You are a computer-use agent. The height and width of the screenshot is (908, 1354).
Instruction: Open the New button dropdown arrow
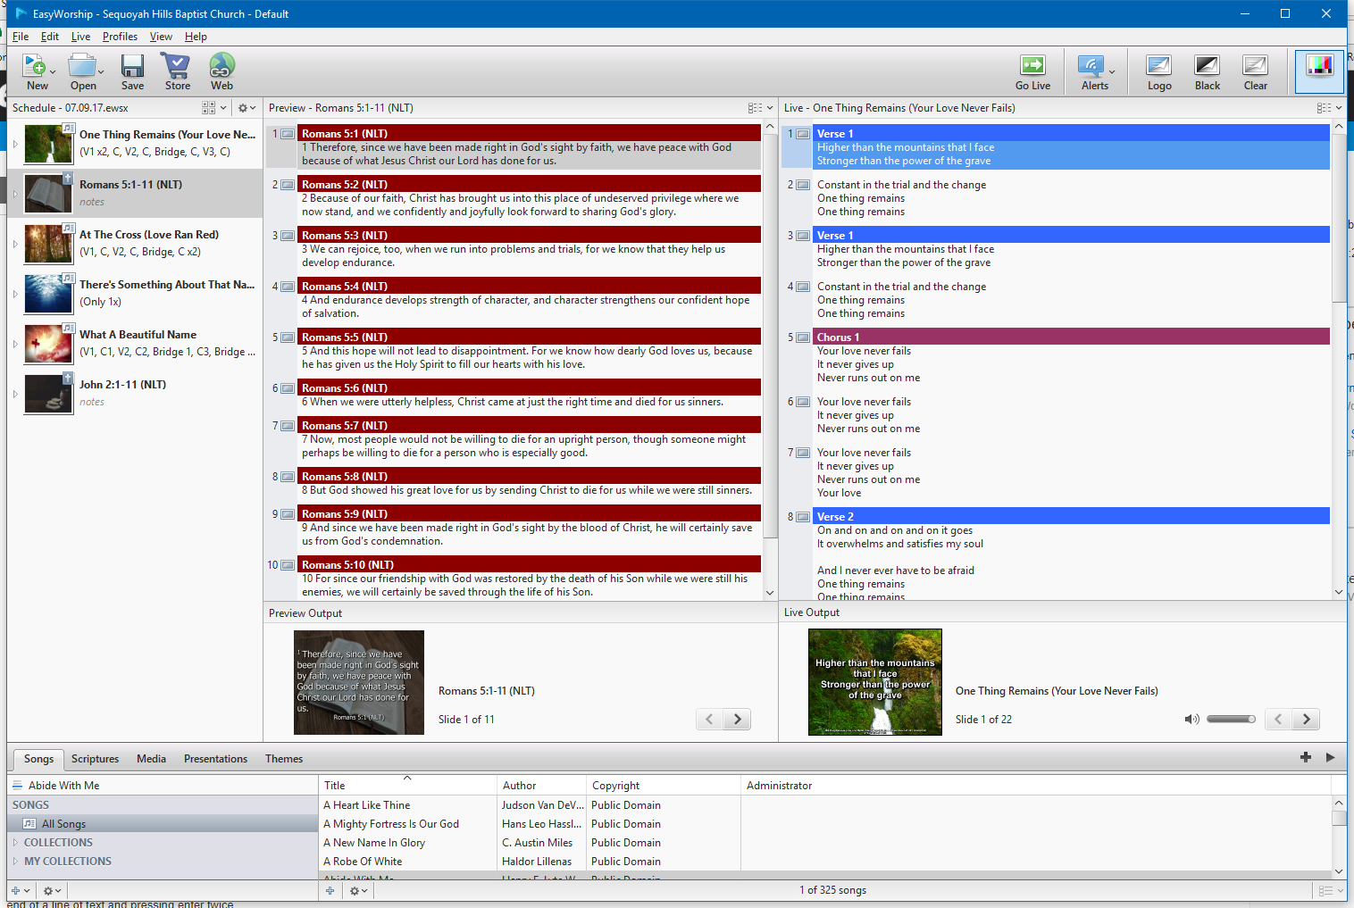[53, 72]
